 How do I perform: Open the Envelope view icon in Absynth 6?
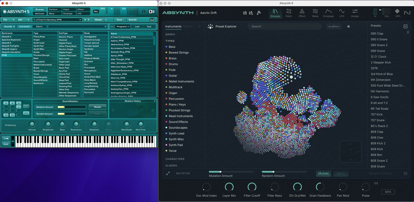point(328,13)
